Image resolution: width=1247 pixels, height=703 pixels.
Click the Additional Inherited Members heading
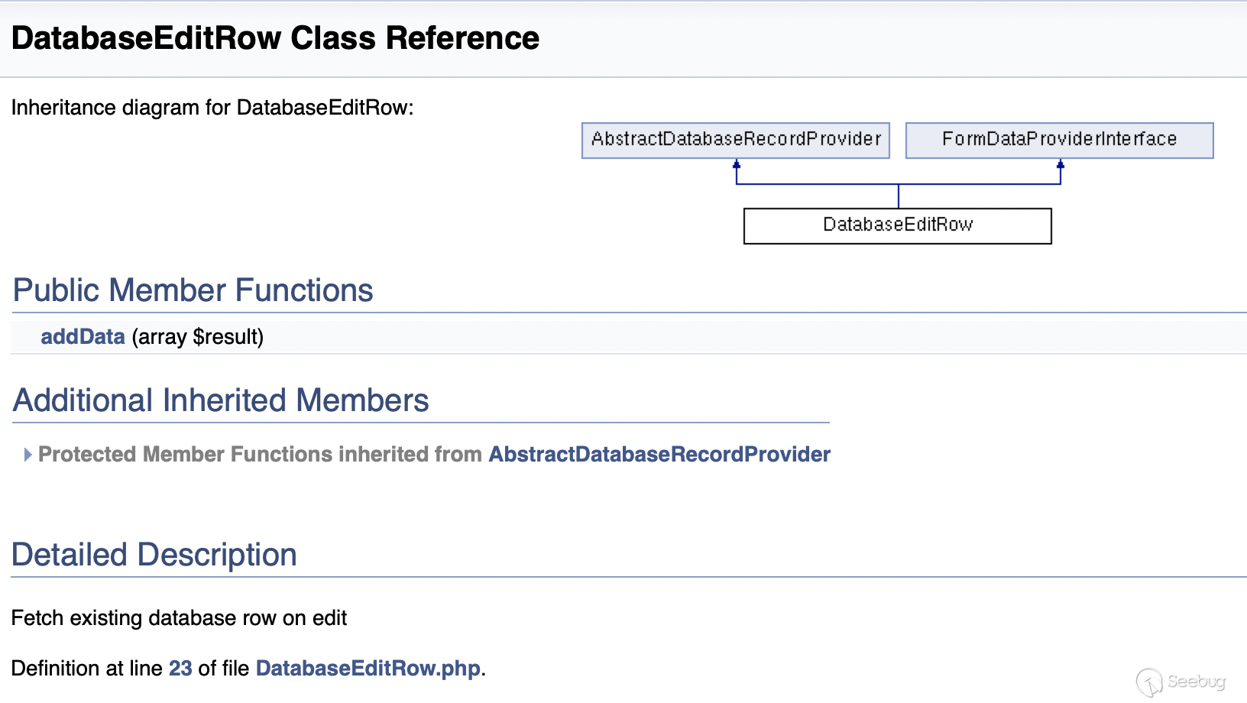point(221,400)
